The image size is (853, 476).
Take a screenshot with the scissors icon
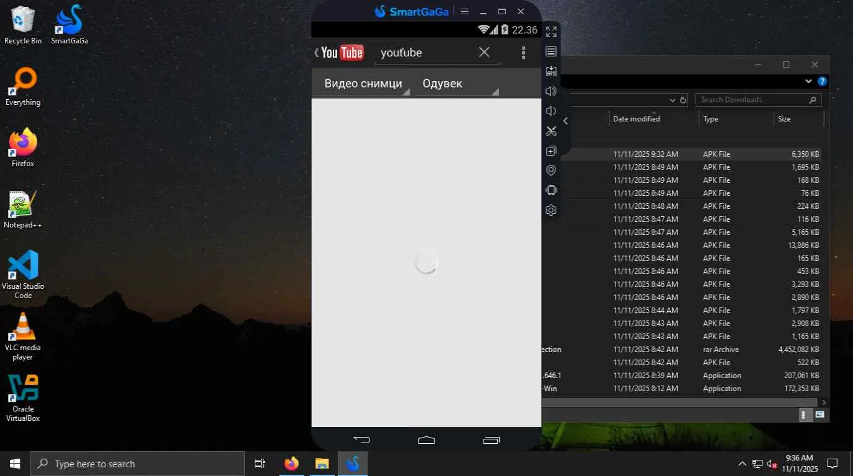point(551,131)
